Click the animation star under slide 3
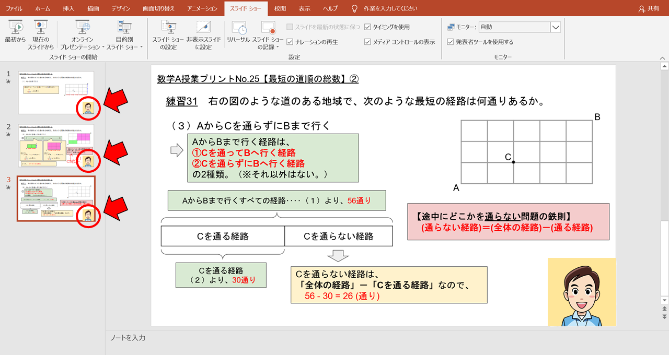The image size is (669, 355). [x=8, y=187]
